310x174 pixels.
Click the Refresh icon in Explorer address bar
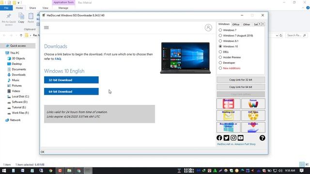[281, 35]
